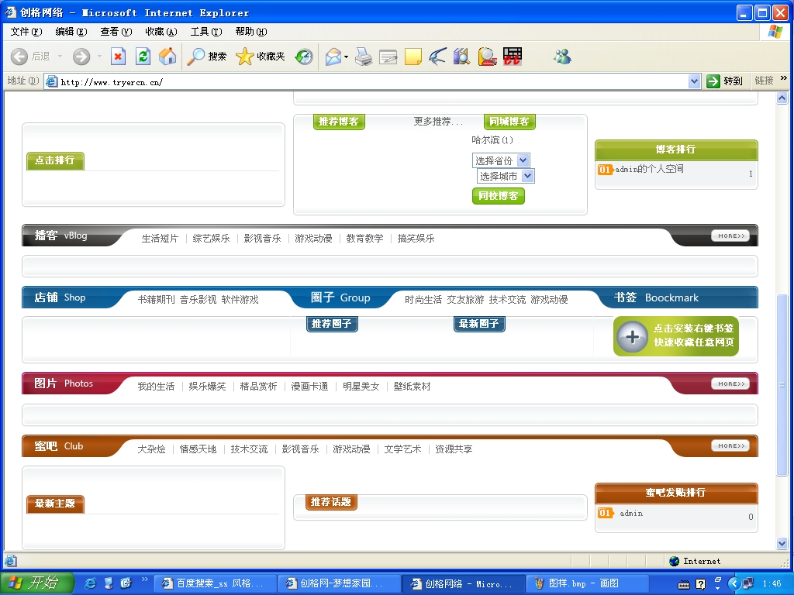Click the books-and-magnifier research icon
The height and width of the screenshot is (595, 794).
coord(462,56)
